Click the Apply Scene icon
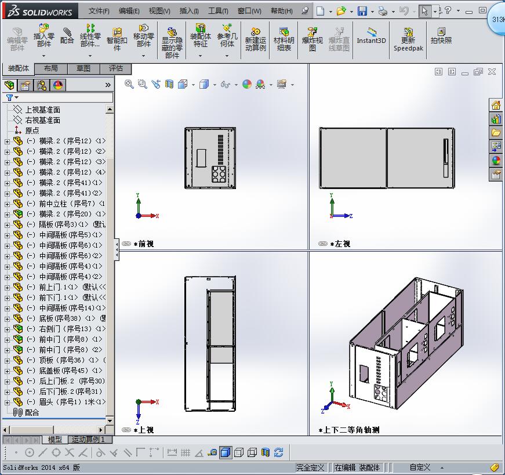The height and width of the screenshot is (475, 505). pos(260,85)
